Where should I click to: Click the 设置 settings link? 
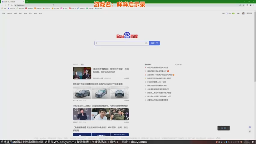coord(238,13)
